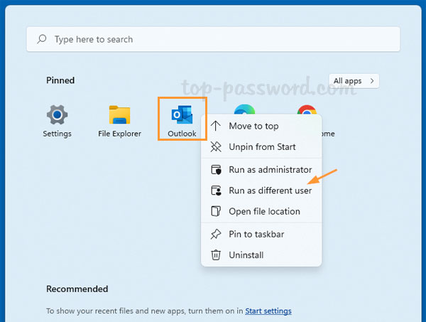Viewport: 426px width, 322px height.
Task: Click the up arrow icon beside Move to top
Action: coord(216,126)
